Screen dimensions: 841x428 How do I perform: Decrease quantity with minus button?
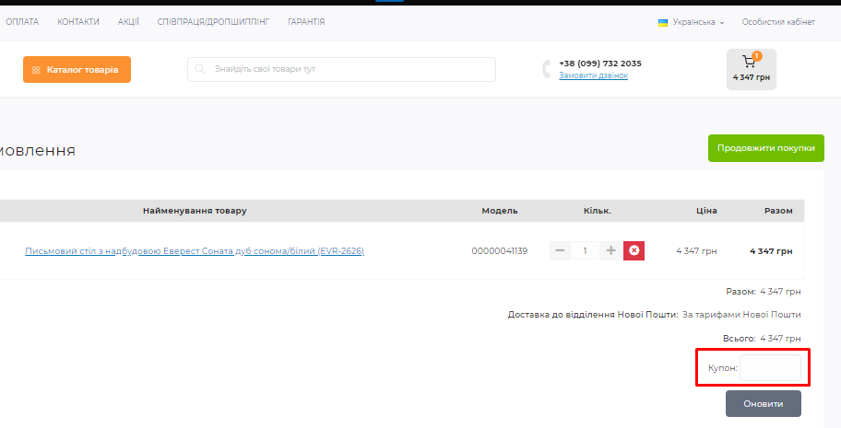tap(561, 250)
